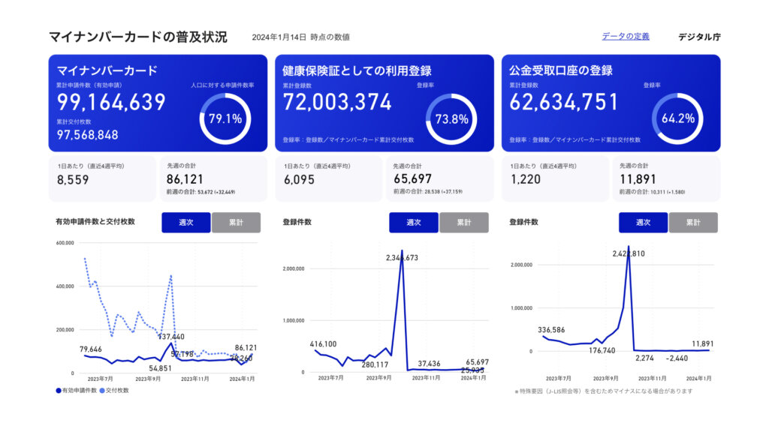
Task: Select 週次 tab in 公金受取口座 登録件数 chart
Action: coord(643,222)
